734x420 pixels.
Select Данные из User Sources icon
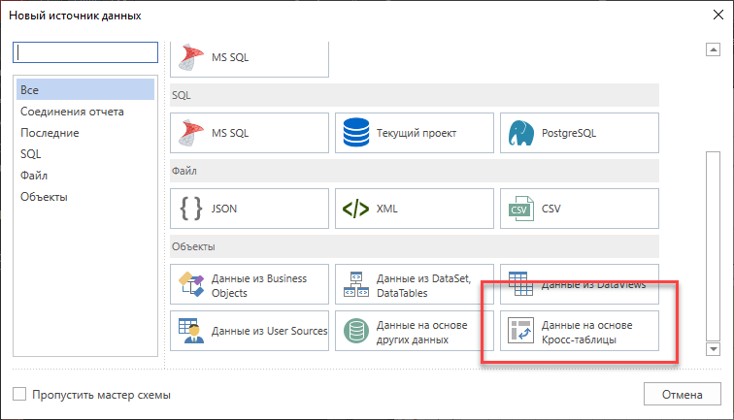[190, 332]
